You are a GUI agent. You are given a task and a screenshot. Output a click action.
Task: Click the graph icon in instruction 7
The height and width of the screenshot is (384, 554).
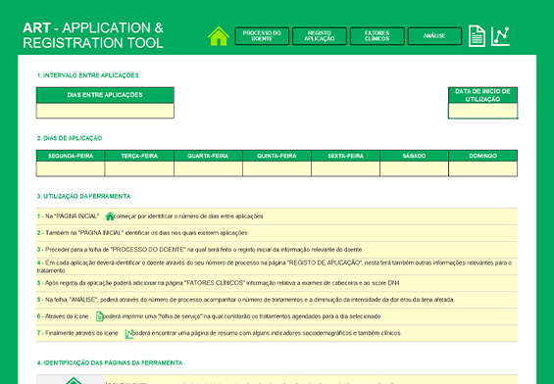(x=129, y=333)
